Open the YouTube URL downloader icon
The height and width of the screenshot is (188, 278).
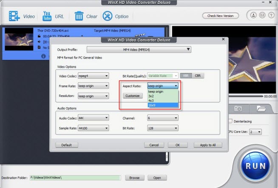tap(47, 16)
